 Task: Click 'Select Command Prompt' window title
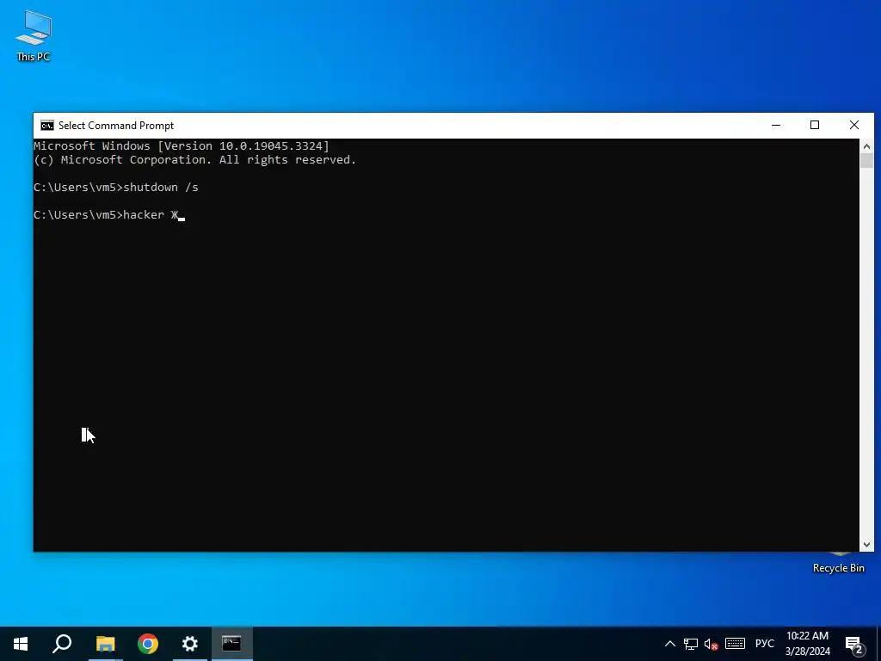tap(116, 126)
